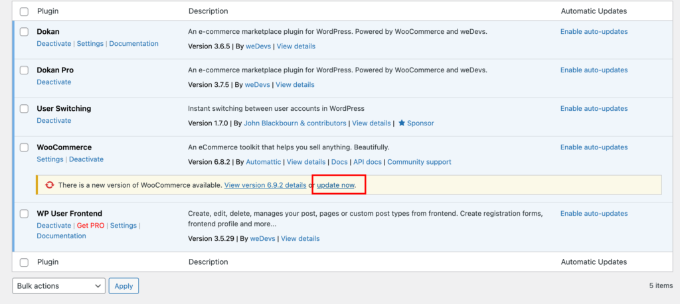The image size is (680, 304).
Task: Check the User Switching plugin checkbox
Action: tap(25, 109)
